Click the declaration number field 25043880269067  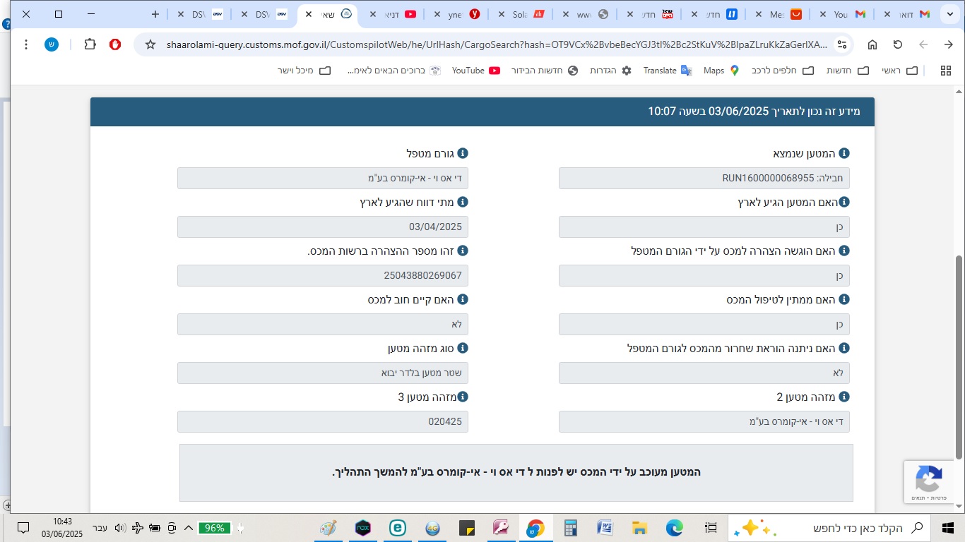coord(323,276)
